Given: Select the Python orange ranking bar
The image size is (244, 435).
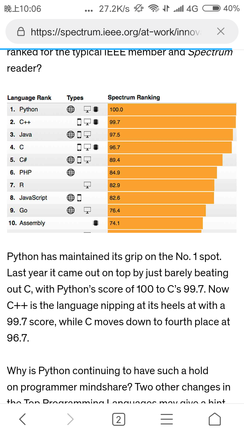Looking at the screenshot, I should click(172, 109).
